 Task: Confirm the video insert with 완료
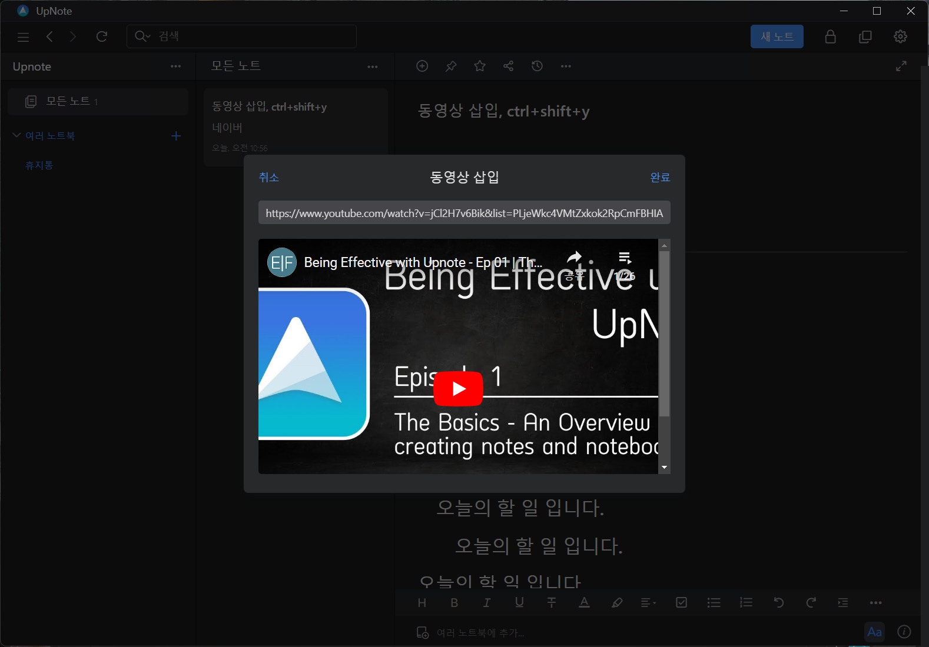[660, 177]
